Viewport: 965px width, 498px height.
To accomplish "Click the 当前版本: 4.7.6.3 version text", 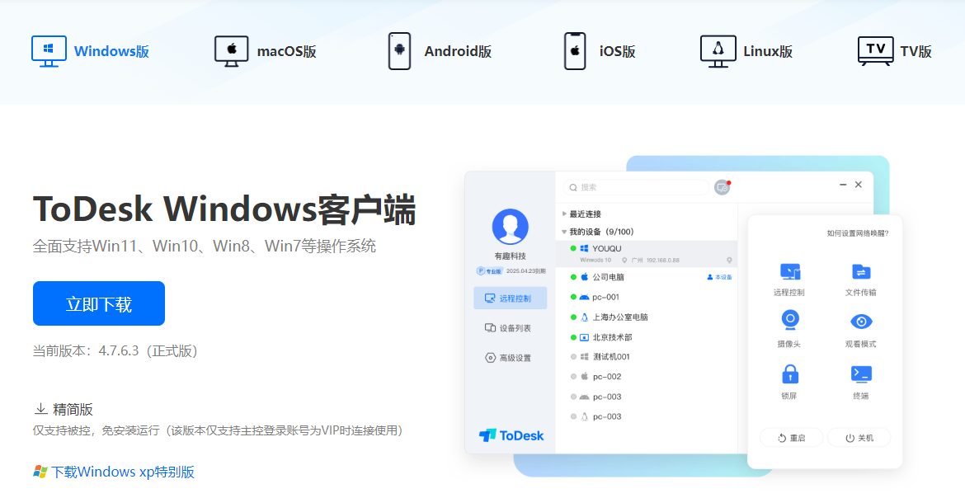I will pos(115,351).
